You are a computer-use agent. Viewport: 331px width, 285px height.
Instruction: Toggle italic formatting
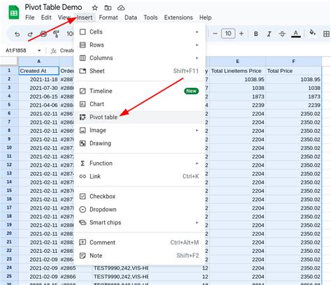(269, 34)
